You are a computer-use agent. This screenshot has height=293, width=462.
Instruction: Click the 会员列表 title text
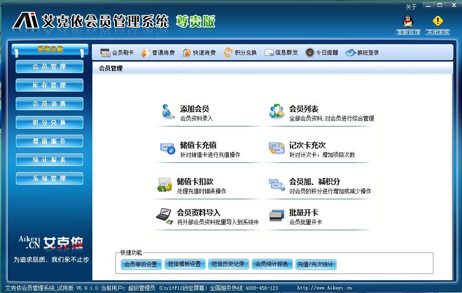(x=304, y=109)
